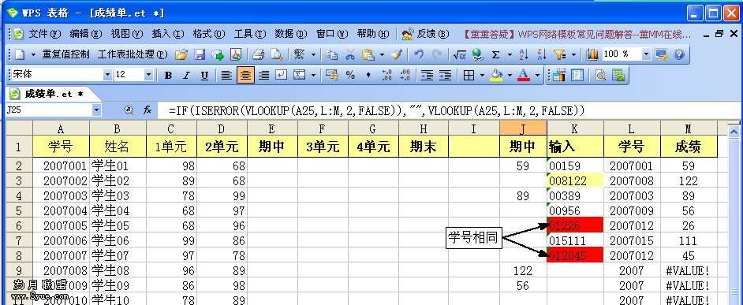This screenshot has height=305, width=743.
Task: Open the 编辑(E) menu
Action: 86,34
